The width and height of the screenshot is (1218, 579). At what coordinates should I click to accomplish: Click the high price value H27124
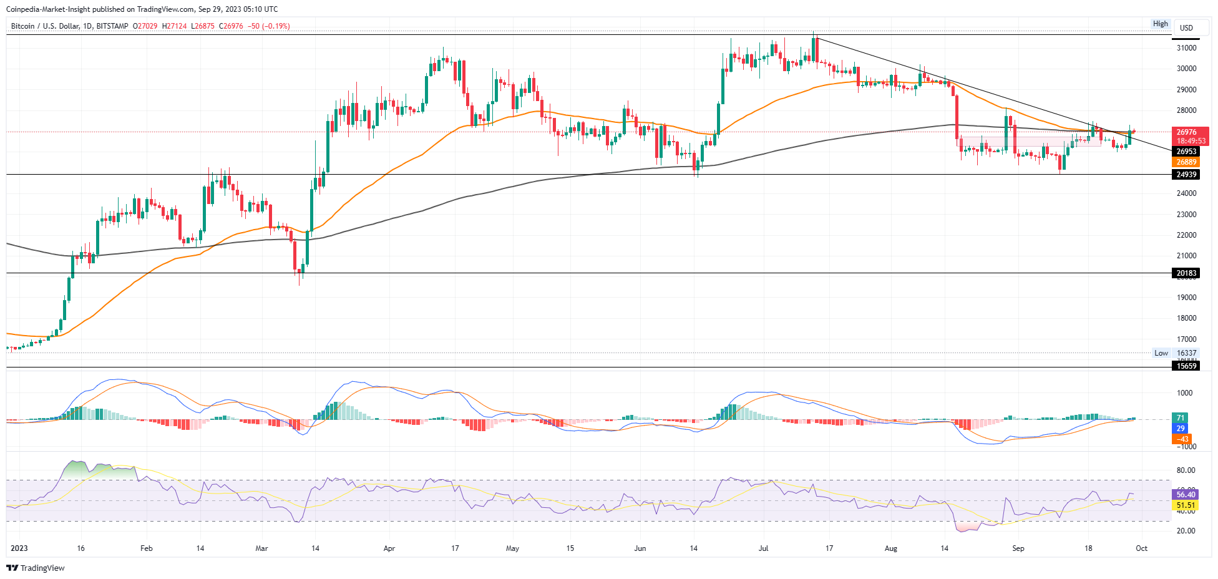click(x=174, y=26)
